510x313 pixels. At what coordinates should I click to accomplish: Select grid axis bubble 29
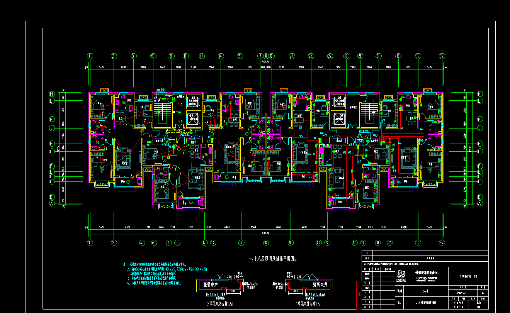[363, 243]
